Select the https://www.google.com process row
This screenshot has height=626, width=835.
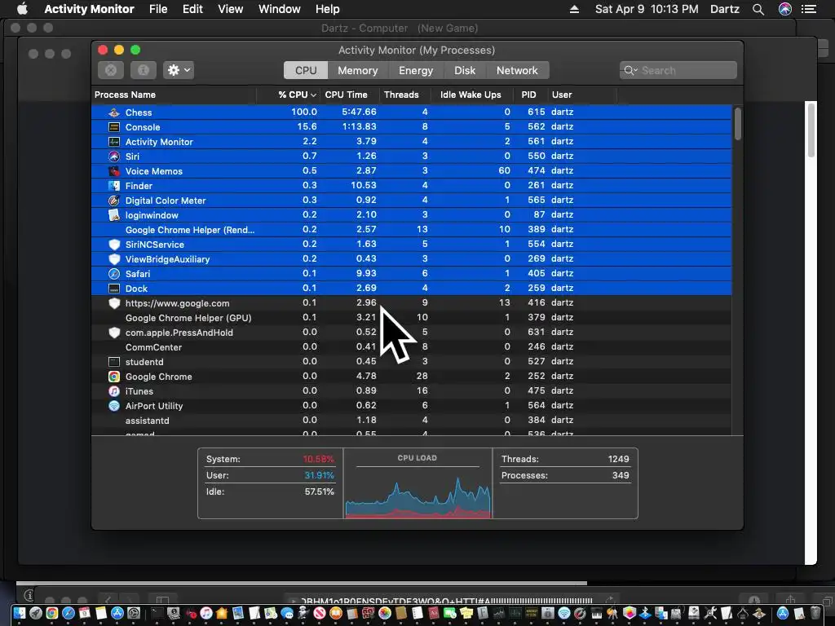point(412,303)
